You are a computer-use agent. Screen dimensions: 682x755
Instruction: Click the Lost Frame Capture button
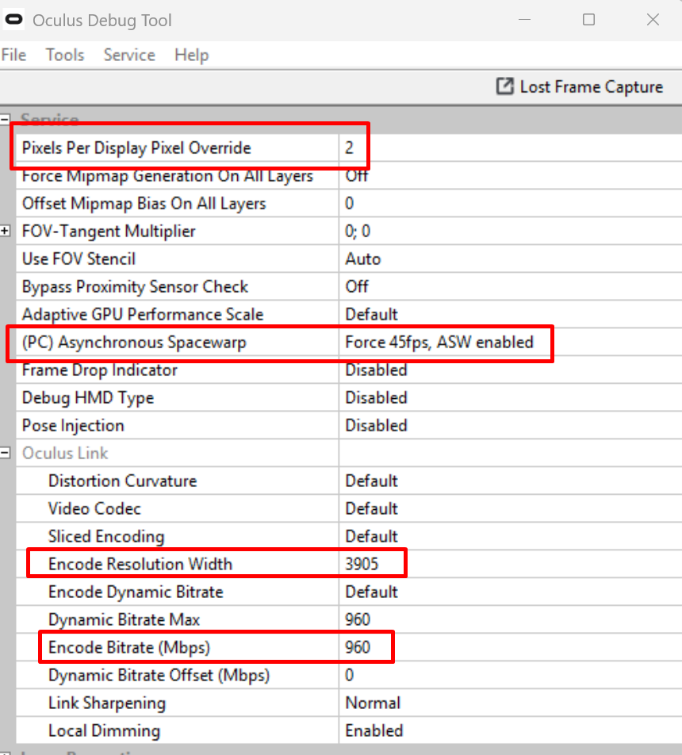pyautogui.click(x=580, y=86)
